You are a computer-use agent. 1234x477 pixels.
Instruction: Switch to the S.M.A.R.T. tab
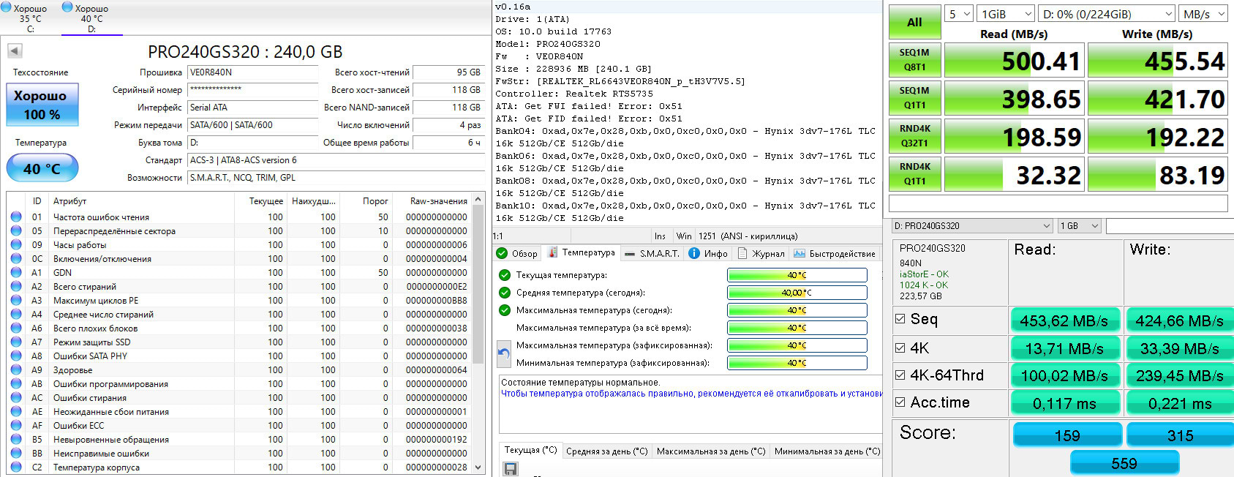(x=651, y=254)
